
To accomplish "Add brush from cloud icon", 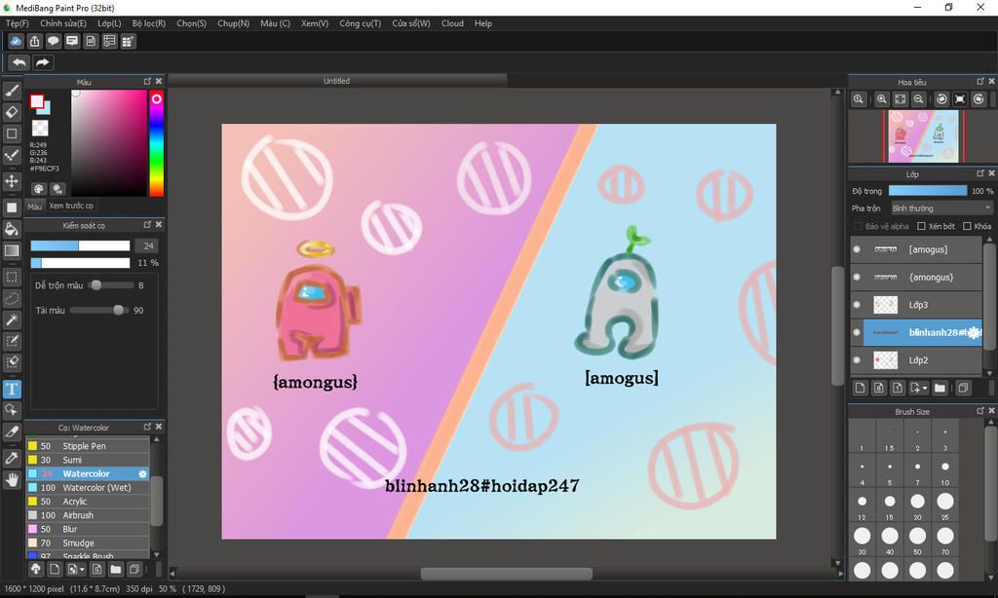I will (x=36, y=569).
